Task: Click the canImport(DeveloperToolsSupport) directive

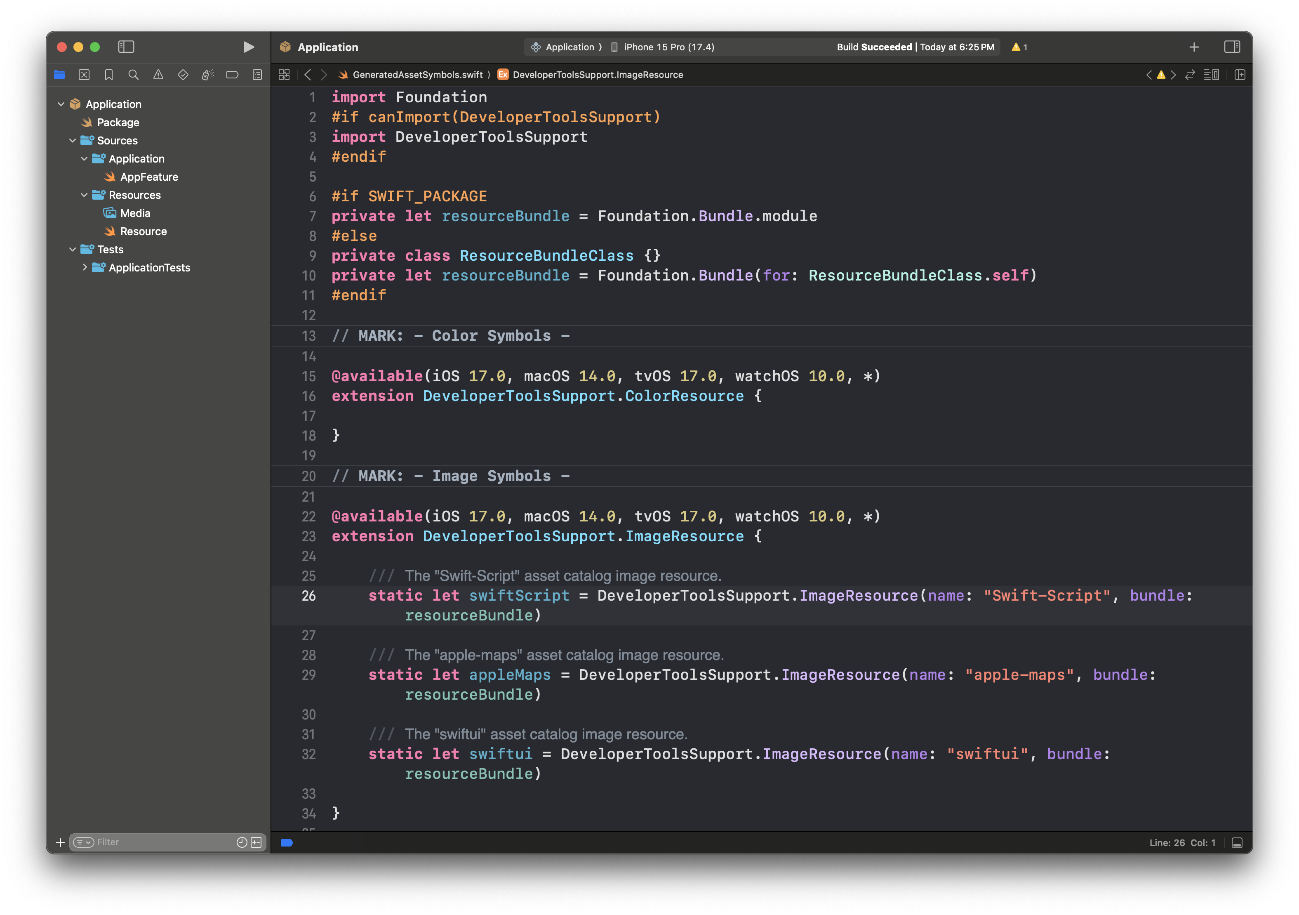Action: click(514, 117)
